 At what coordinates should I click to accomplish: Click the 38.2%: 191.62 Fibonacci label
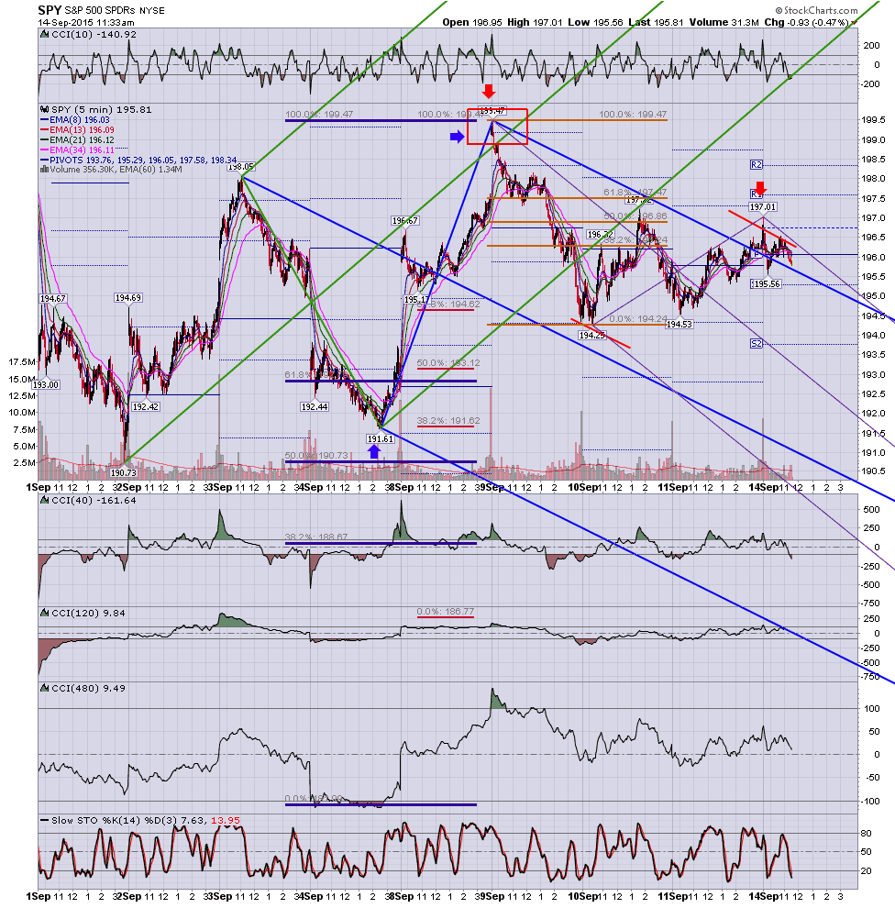(448, 421)
